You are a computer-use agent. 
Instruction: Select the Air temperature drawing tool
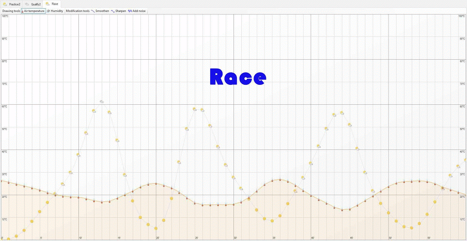point(34,11)
